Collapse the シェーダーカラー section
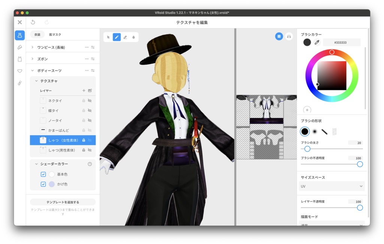This screenshot has height=244, width=384. click(x=36, y=164)
